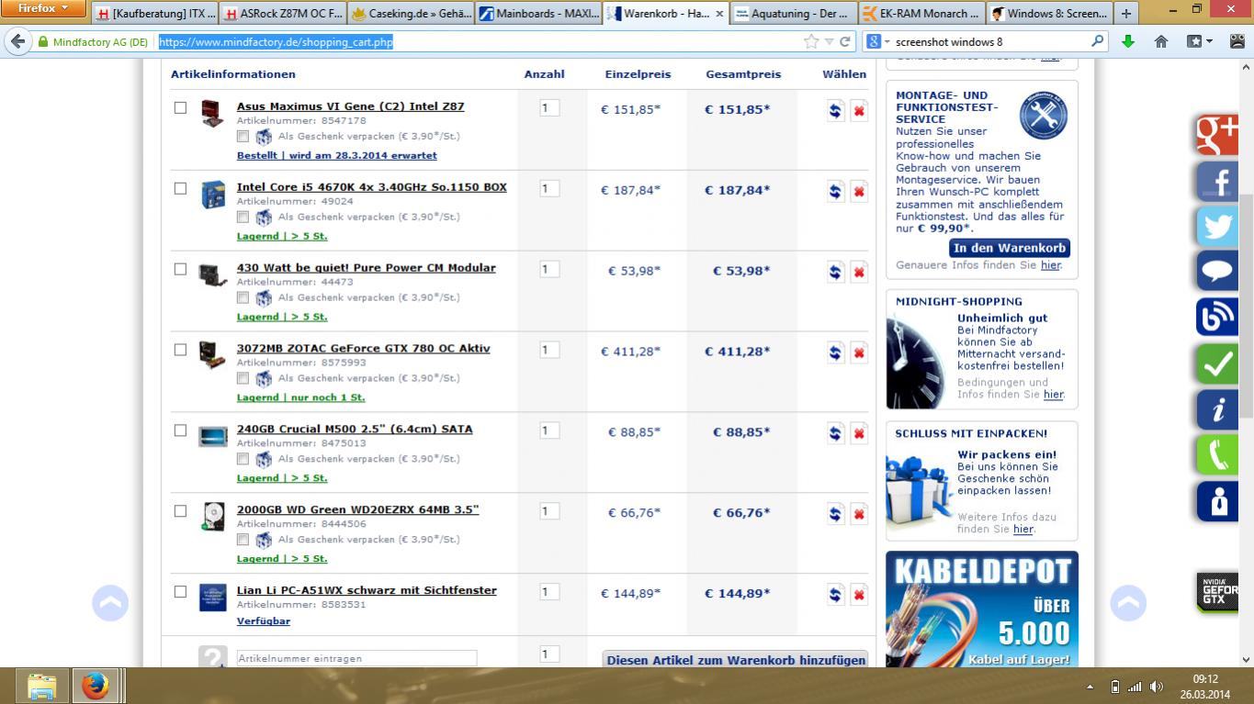Screen dimensions: 1254x704
Task: Switch to Aquatuning tab
Action: click(x=792, y=14)
